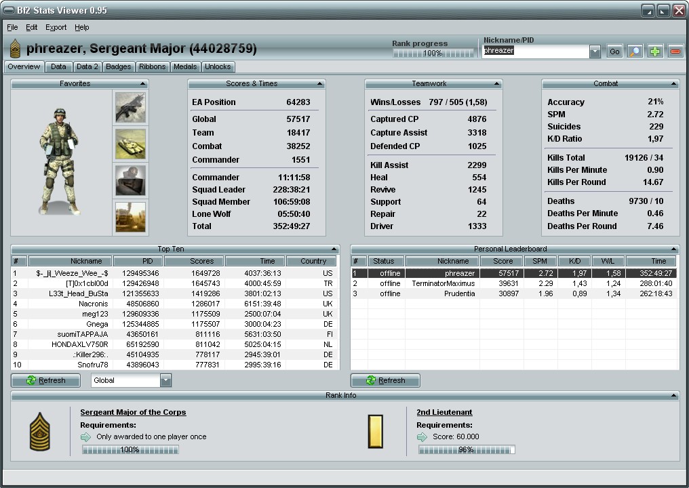Open the Nickname/PID dropdown arrow
Image resolution: width=689 pixels, height=488 pixels.
[x=595, y=52]
